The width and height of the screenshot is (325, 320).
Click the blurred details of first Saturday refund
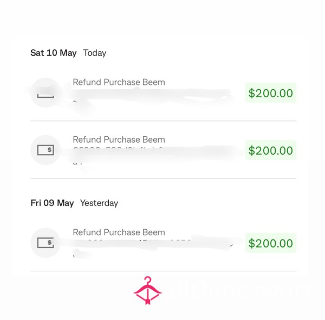click(x=151, y=97)
